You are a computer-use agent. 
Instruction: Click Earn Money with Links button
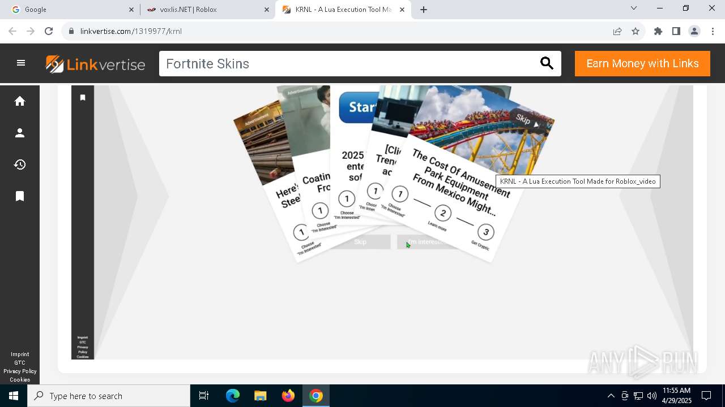[x=642, y=63]
